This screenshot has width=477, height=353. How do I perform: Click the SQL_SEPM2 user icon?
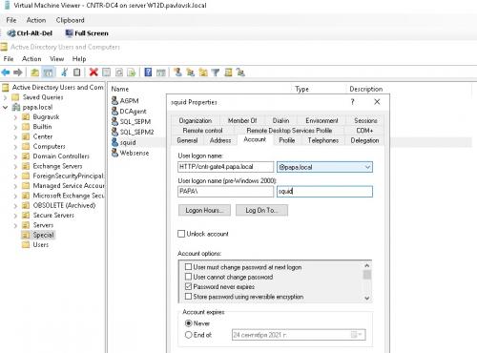pyautogui.click(x=114, y=132)
